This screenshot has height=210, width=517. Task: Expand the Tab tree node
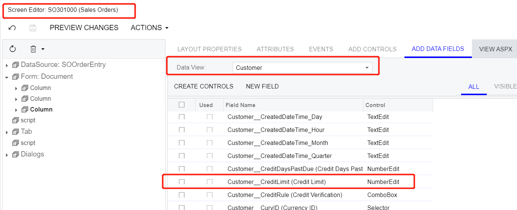coord(7,132)
